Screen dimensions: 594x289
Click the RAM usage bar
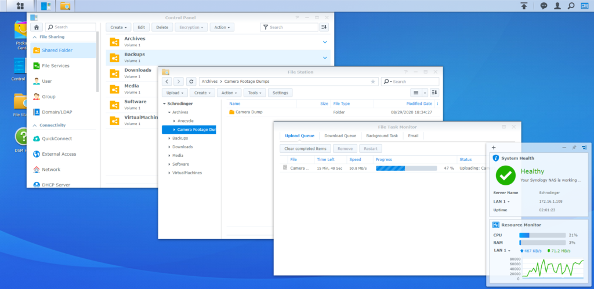click(542, 243)
